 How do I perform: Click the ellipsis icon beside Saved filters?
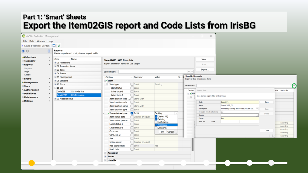(294, 86)
